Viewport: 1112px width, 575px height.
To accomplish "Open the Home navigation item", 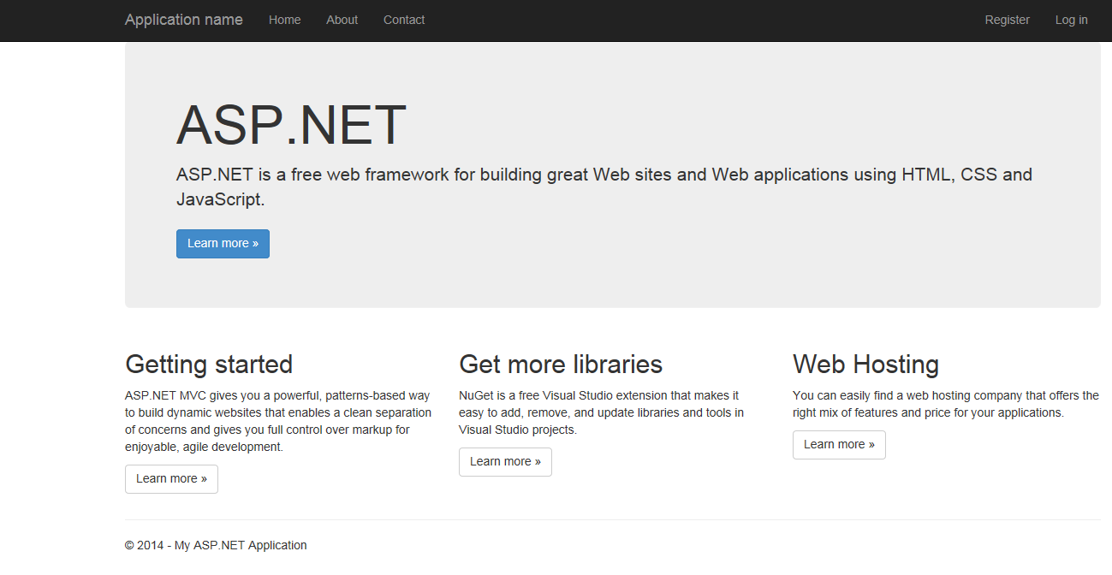I will (284, 20).
